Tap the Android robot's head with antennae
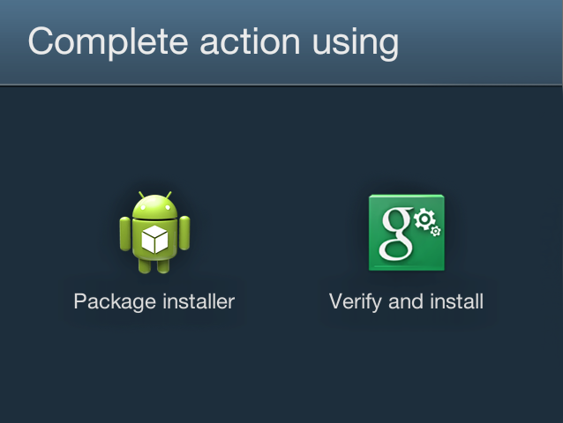The height and width of the screenshot is (423, 563). (154, 205)
